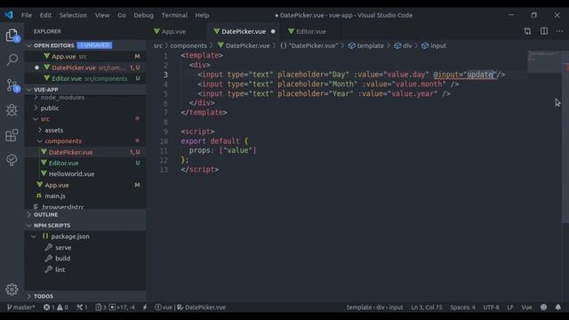Open the File menu
The width and height of the screenshot is (569, 320).
point(27,15)
